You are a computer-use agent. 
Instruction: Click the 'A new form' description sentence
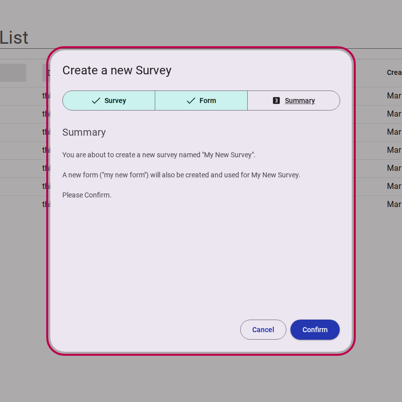coord(181,175)
